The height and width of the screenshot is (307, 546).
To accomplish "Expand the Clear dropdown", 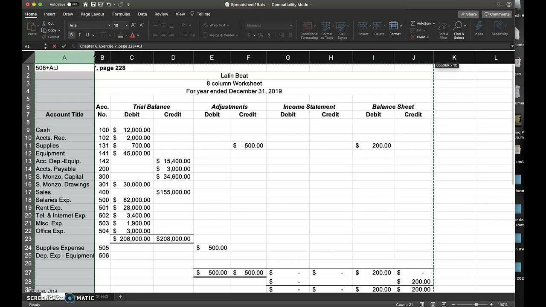I will coord(428,37).
